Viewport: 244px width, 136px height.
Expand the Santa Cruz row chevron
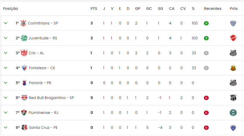(x=6, y=127)
